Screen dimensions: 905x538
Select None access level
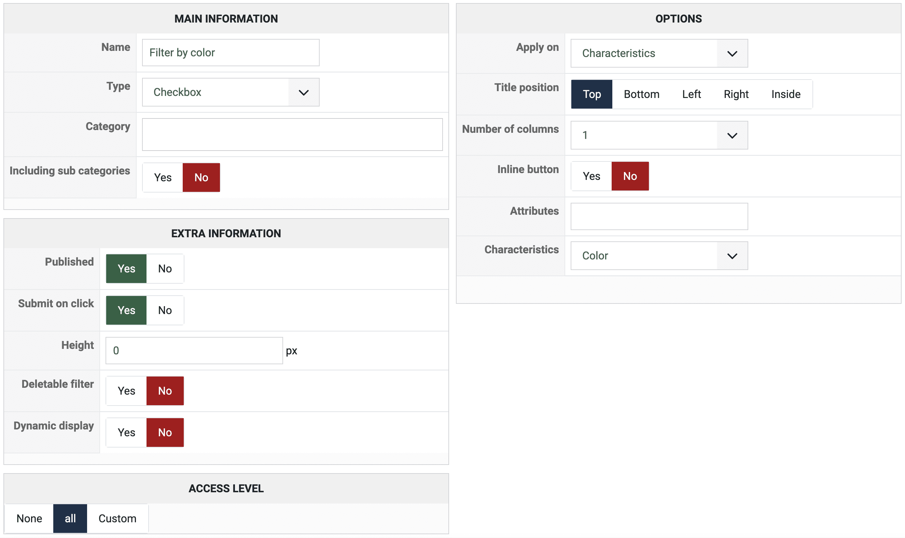29,519
